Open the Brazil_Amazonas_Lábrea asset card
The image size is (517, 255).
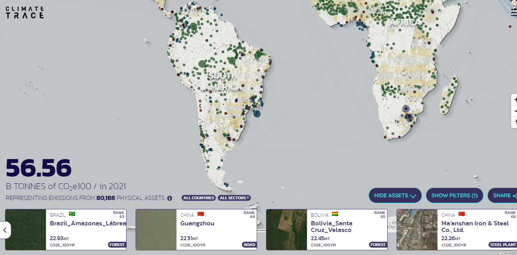pyautogui.click(x=88, y=223)
